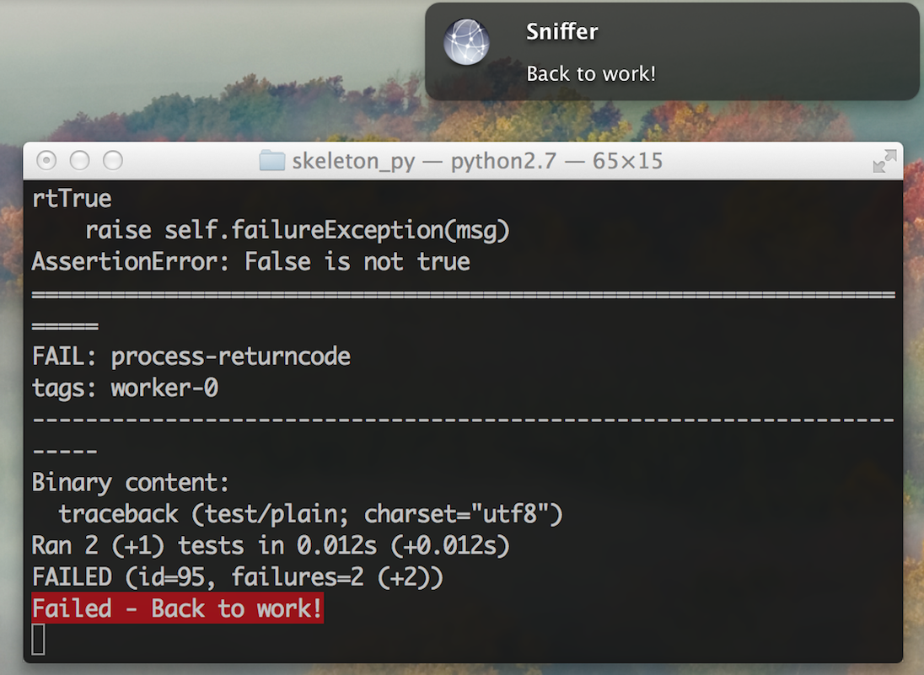This screenshot has width=924, height=675.
Task: Close the terminal window with the first button
Action: tap(46, 160)
